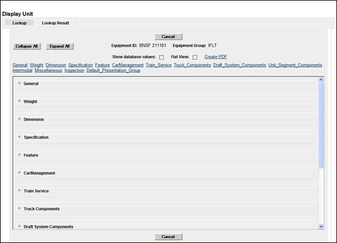Expand the Dimension section arrow
This screenshot has height=243, width=337.
click(19, 119)
